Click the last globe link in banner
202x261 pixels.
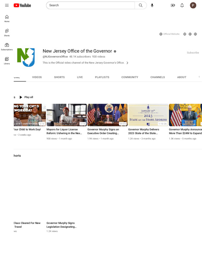tap(195, 34)
